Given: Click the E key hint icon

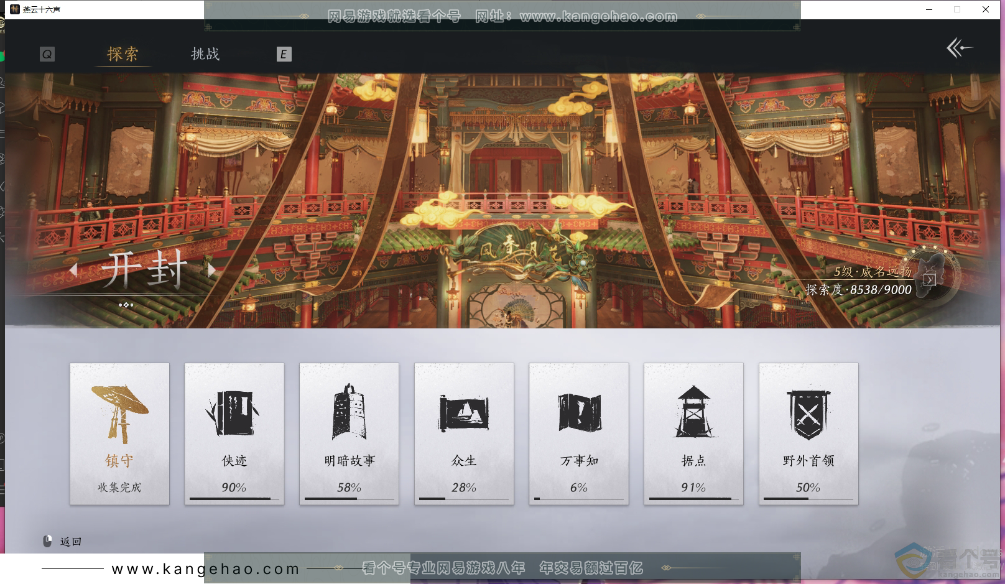Looking at the screenshot, I should pyautogui.click(x=284, y=54).
